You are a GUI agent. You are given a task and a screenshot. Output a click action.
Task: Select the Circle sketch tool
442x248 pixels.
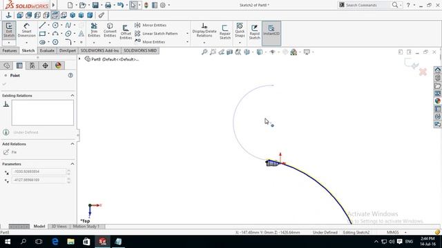(55, 25)
